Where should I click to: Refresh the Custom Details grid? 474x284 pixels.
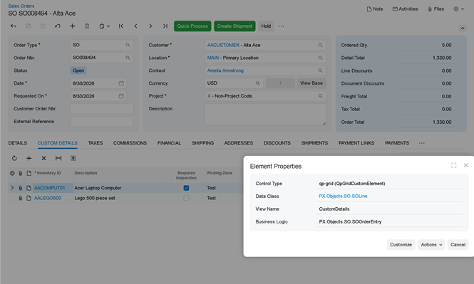(x=14, y=158)
